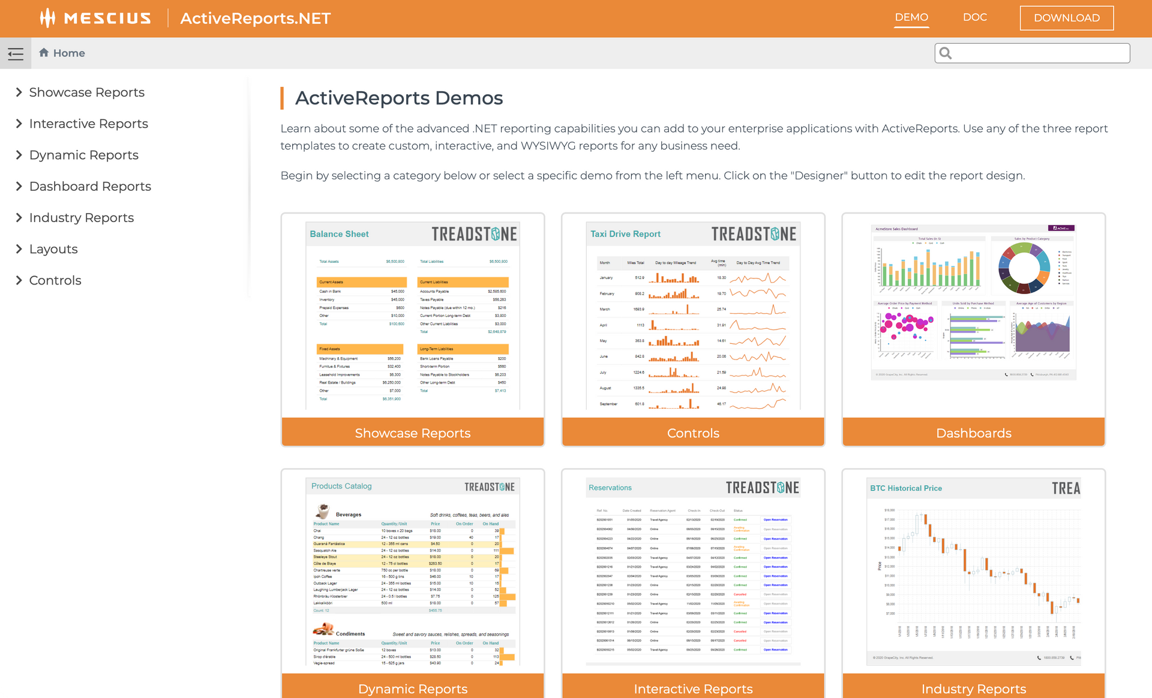The width and height of the screenshot is (1152, 698).
Task: Open the sales dashboard thumbnail
Action: 974,302
